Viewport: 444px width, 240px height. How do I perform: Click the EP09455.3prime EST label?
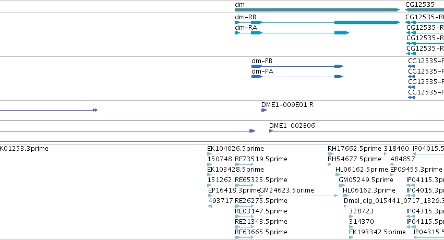point(416,170)
